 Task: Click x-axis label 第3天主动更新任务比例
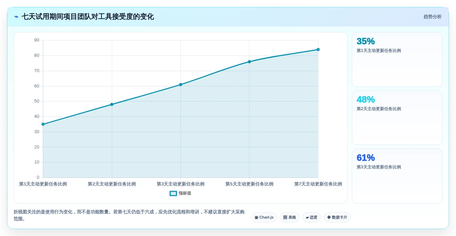tap(180, 184)
